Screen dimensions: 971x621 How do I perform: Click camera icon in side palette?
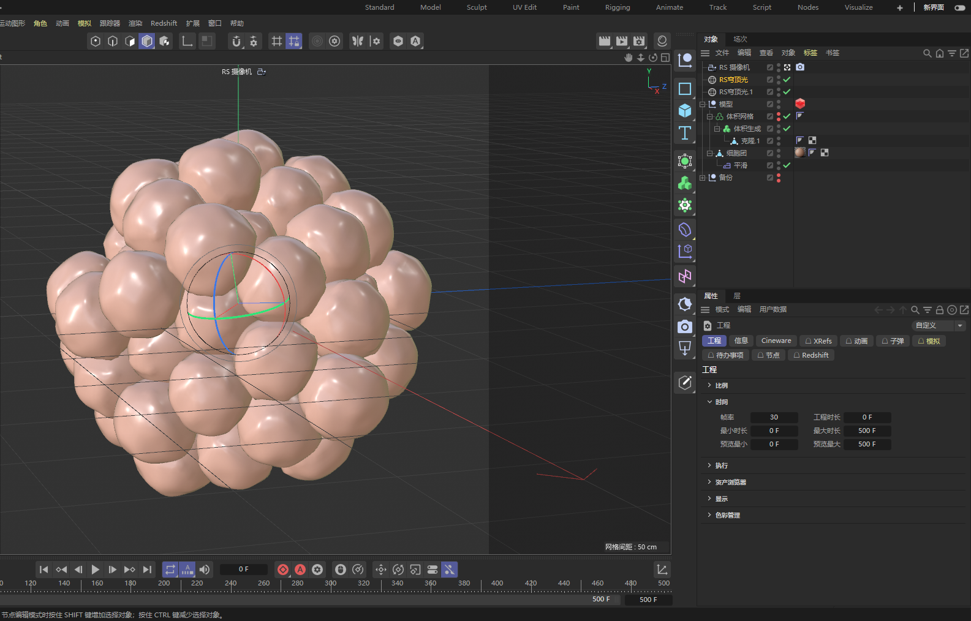(x=685, y=326)
